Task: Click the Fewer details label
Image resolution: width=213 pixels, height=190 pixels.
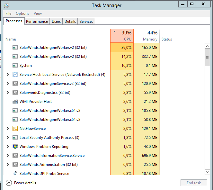Action: click(x=25, y=183)
